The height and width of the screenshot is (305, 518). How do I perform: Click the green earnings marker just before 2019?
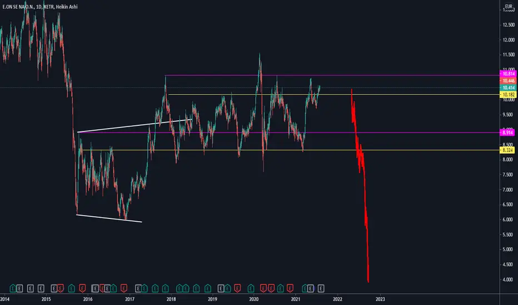[208, 288]
